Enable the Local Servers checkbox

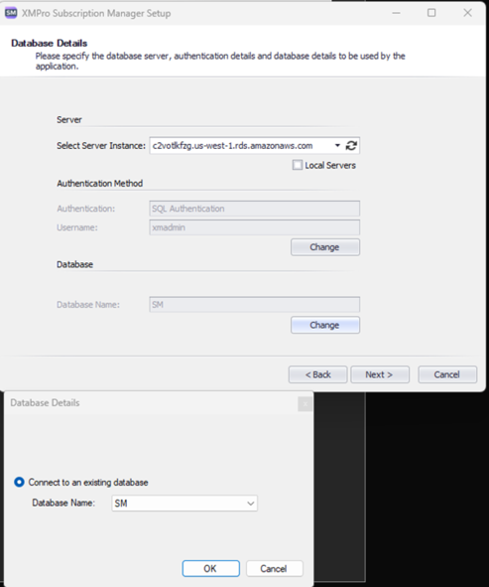click(x=298, y=165)
